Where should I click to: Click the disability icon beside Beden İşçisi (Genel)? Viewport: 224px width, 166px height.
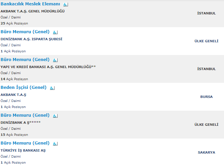[52, 88]
